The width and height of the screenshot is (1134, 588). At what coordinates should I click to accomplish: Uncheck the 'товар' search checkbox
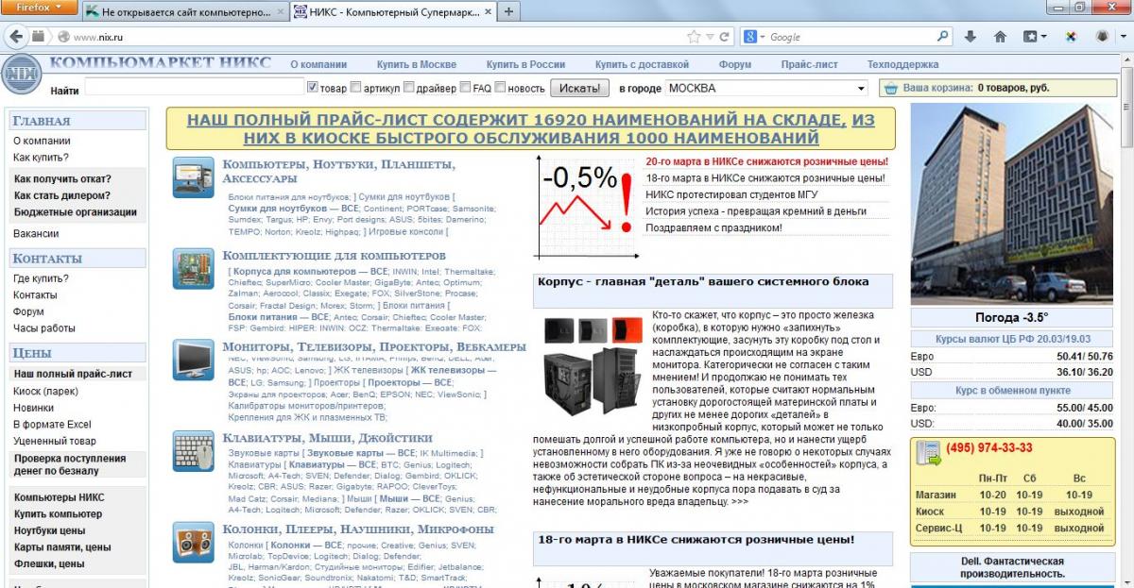313,88
